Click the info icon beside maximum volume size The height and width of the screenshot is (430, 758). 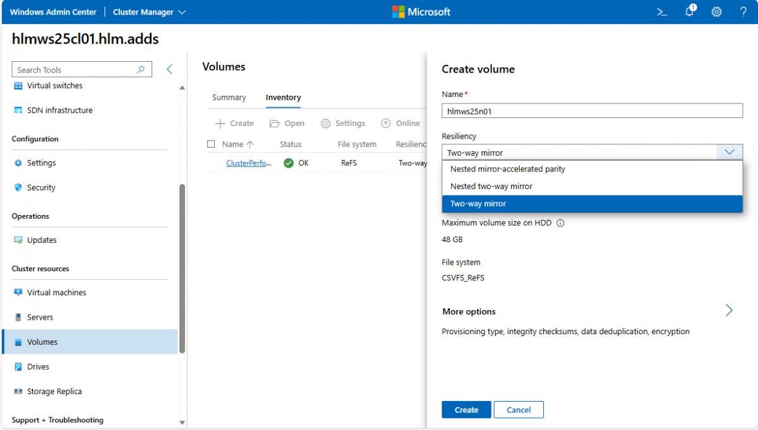(x=560, y=223)
